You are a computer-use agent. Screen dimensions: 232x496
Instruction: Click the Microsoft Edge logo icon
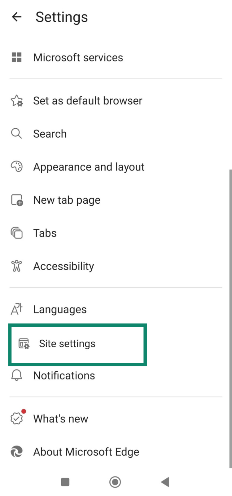tap(16, 452)
